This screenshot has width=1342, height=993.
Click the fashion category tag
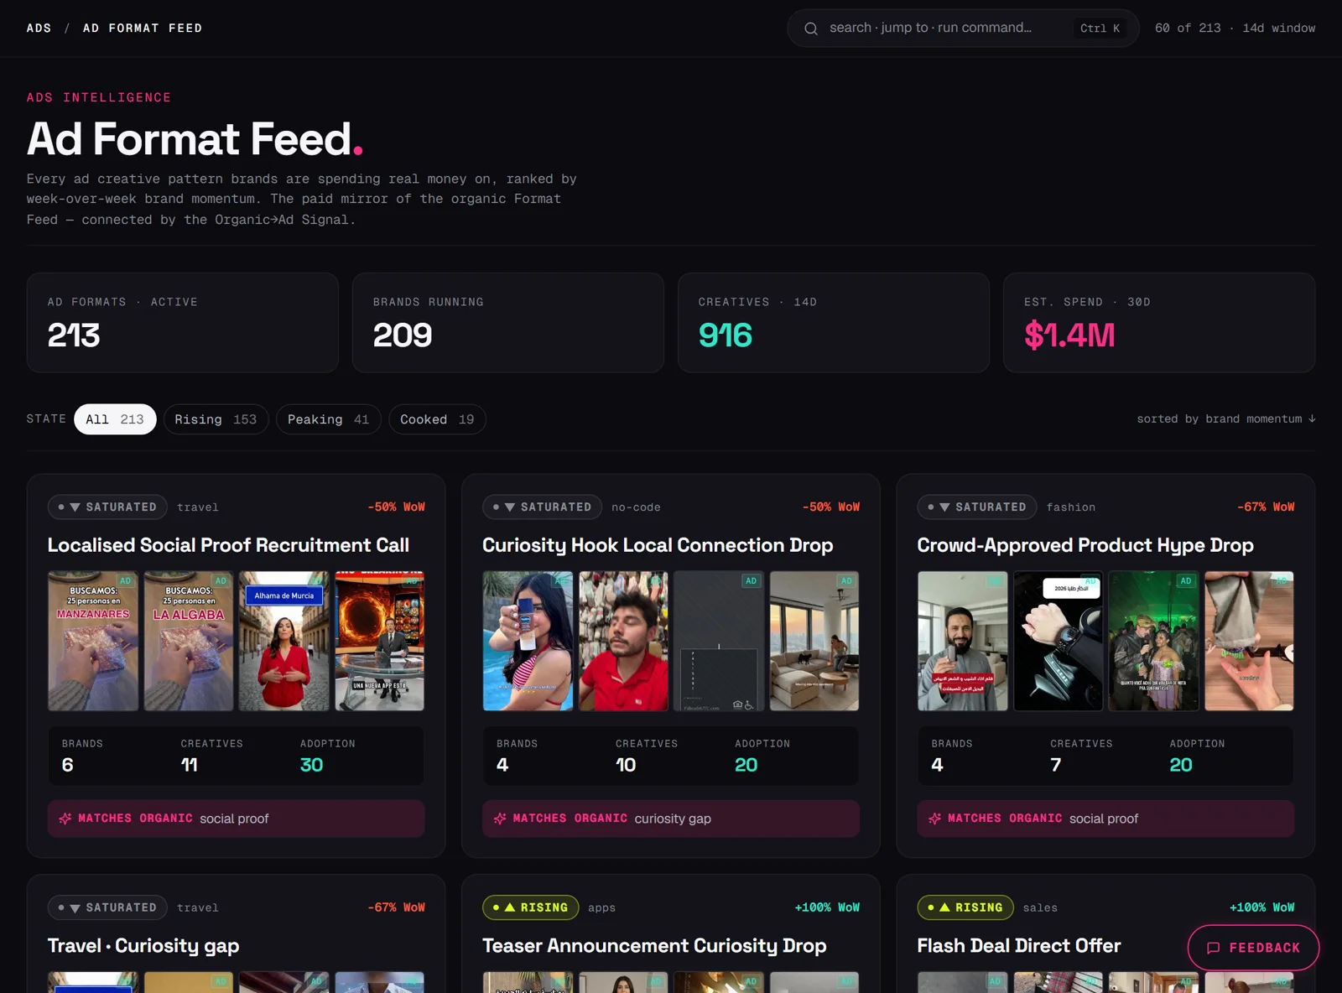coord(1071,507)
